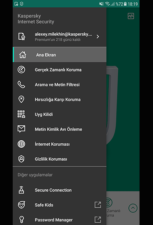Click the Safe Kids face icon
The width and height of the screenshot is (153, 225).
(x=21, y=205)
